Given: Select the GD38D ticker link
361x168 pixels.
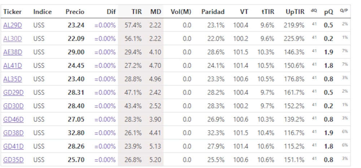Looking at the screenshot, I should tap(13, 133).
